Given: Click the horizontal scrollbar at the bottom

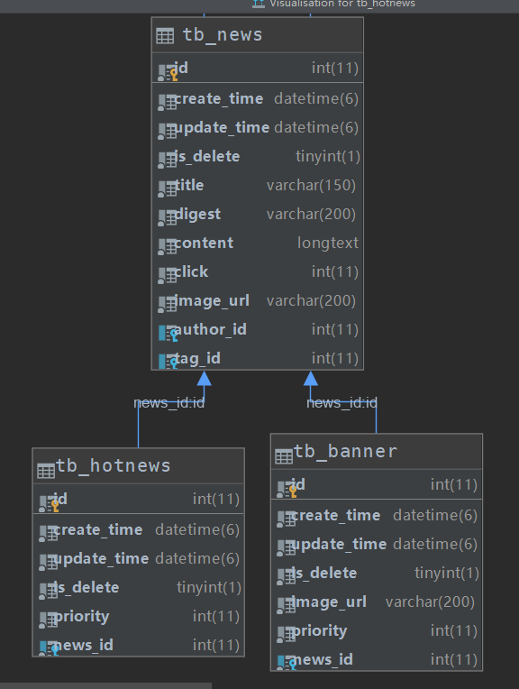Looking at the screenshot, I should coord(105,685).
